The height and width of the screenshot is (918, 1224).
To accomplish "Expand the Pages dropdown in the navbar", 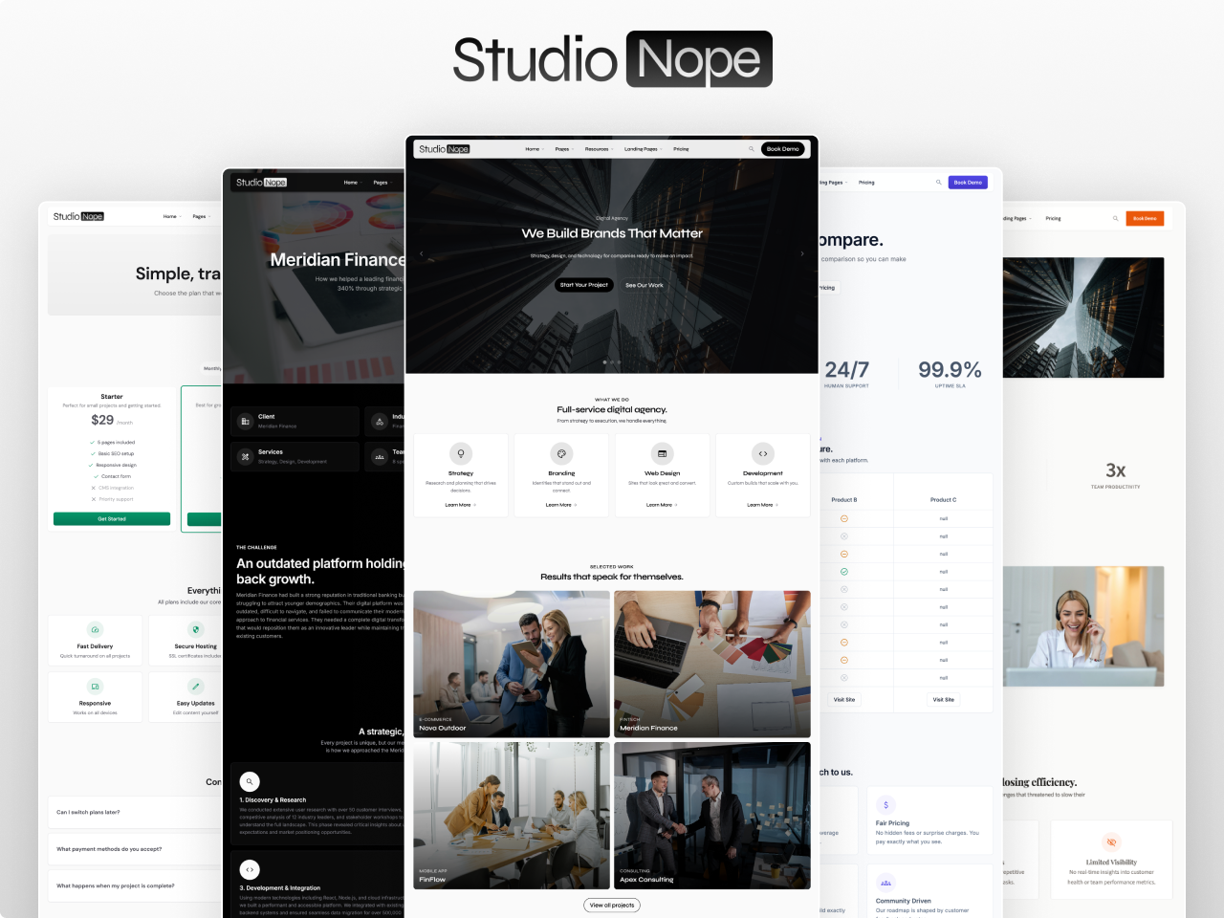I will click(562, 149).
